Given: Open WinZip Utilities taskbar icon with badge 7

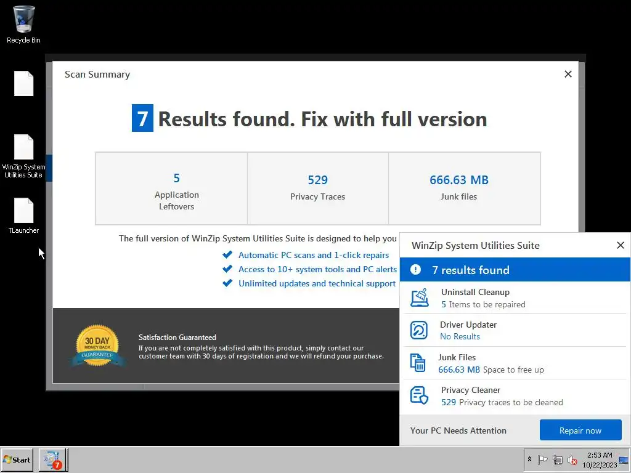Looking at the screenshot, I should pos(53,459).
